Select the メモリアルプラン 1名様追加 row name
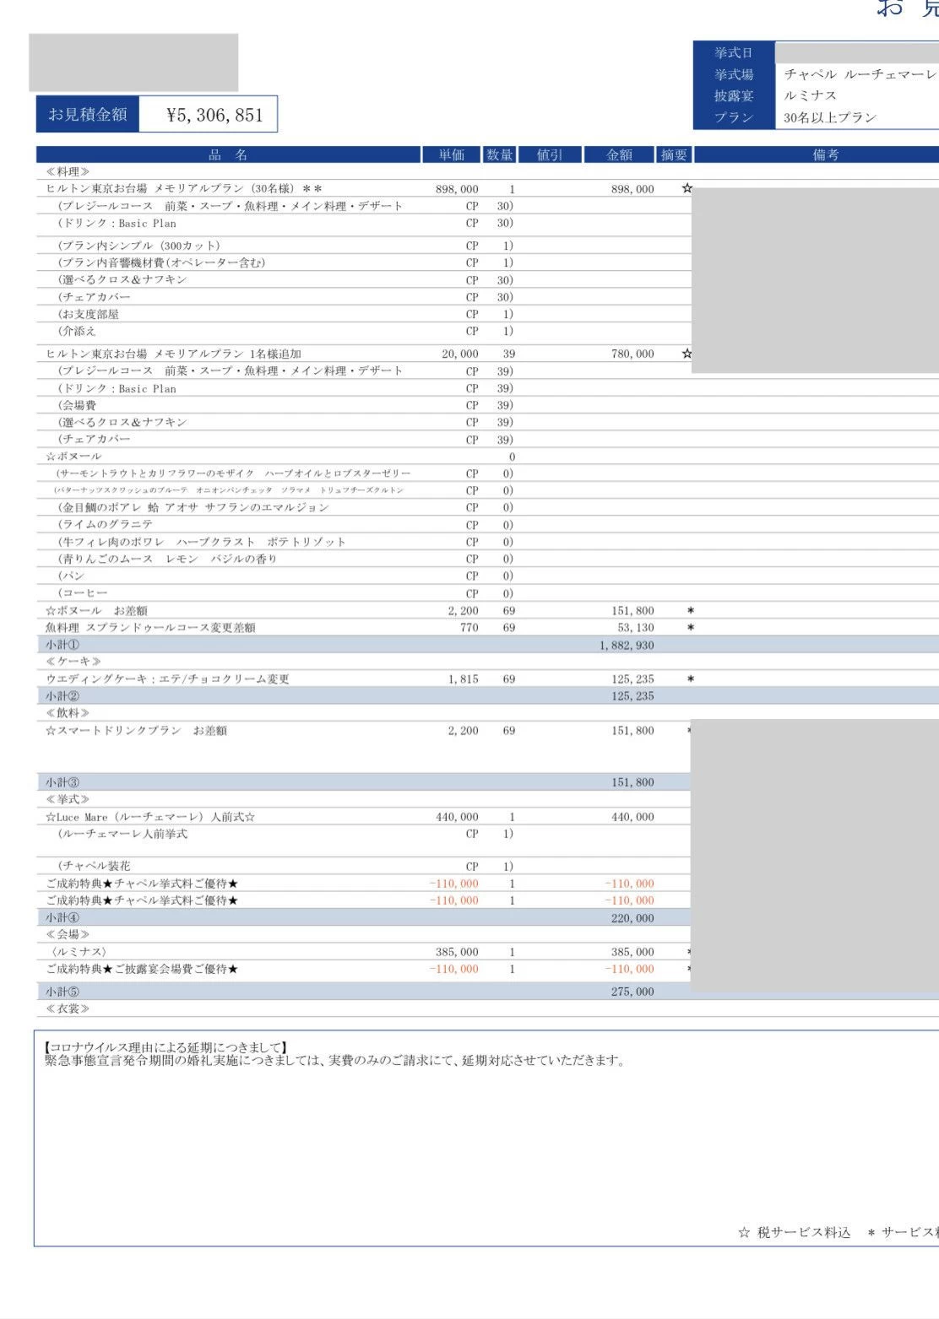This screenshot has width=939, height=1319. pos(173,354)
